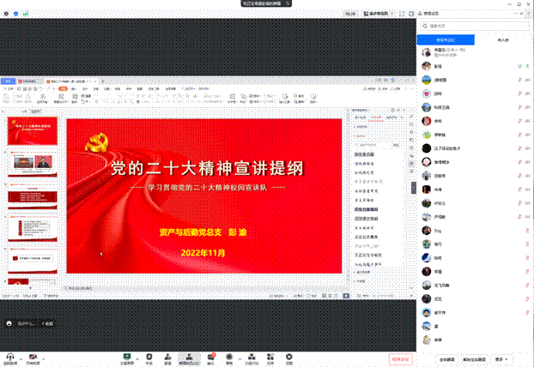Expand share screen options arrow
534x367 pixels.
(x=137, y=358)
